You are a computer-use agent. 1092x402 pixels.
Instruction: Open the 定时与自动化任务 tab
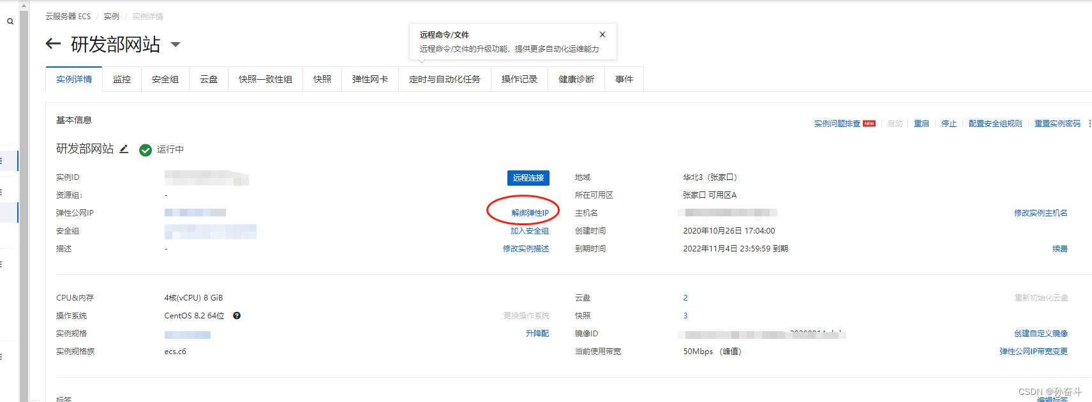445,79
